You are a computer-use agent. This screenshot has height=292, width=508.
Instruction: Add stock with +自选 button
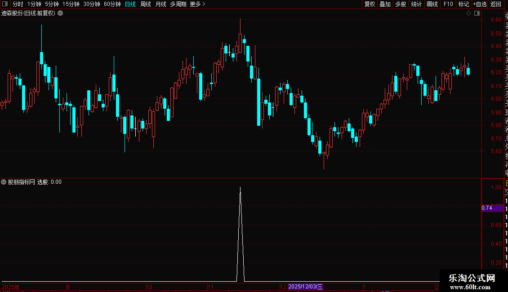[480, 4]
